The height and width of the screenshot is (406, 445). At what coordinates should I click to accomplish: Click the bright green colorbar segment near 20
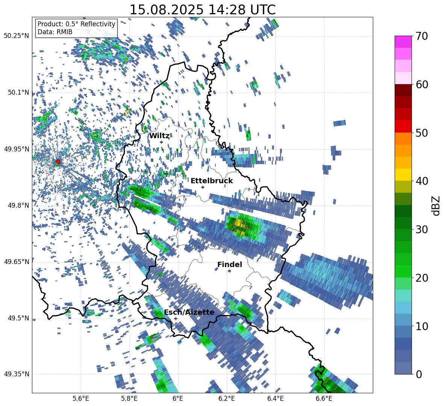pos(403,271)
